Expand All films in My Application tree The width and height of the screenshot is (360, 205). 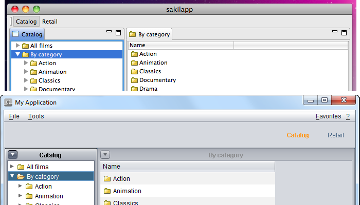(x=12, y=167)
